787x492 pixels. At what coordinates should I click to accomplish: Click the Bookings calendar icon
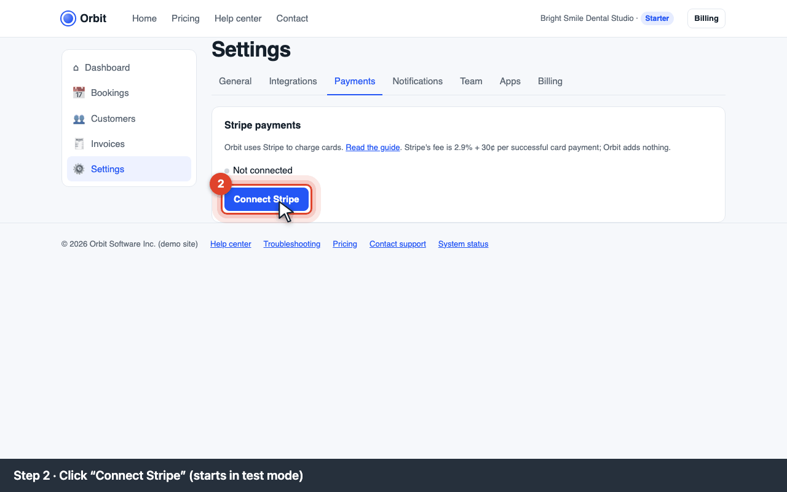click(79, 93)
